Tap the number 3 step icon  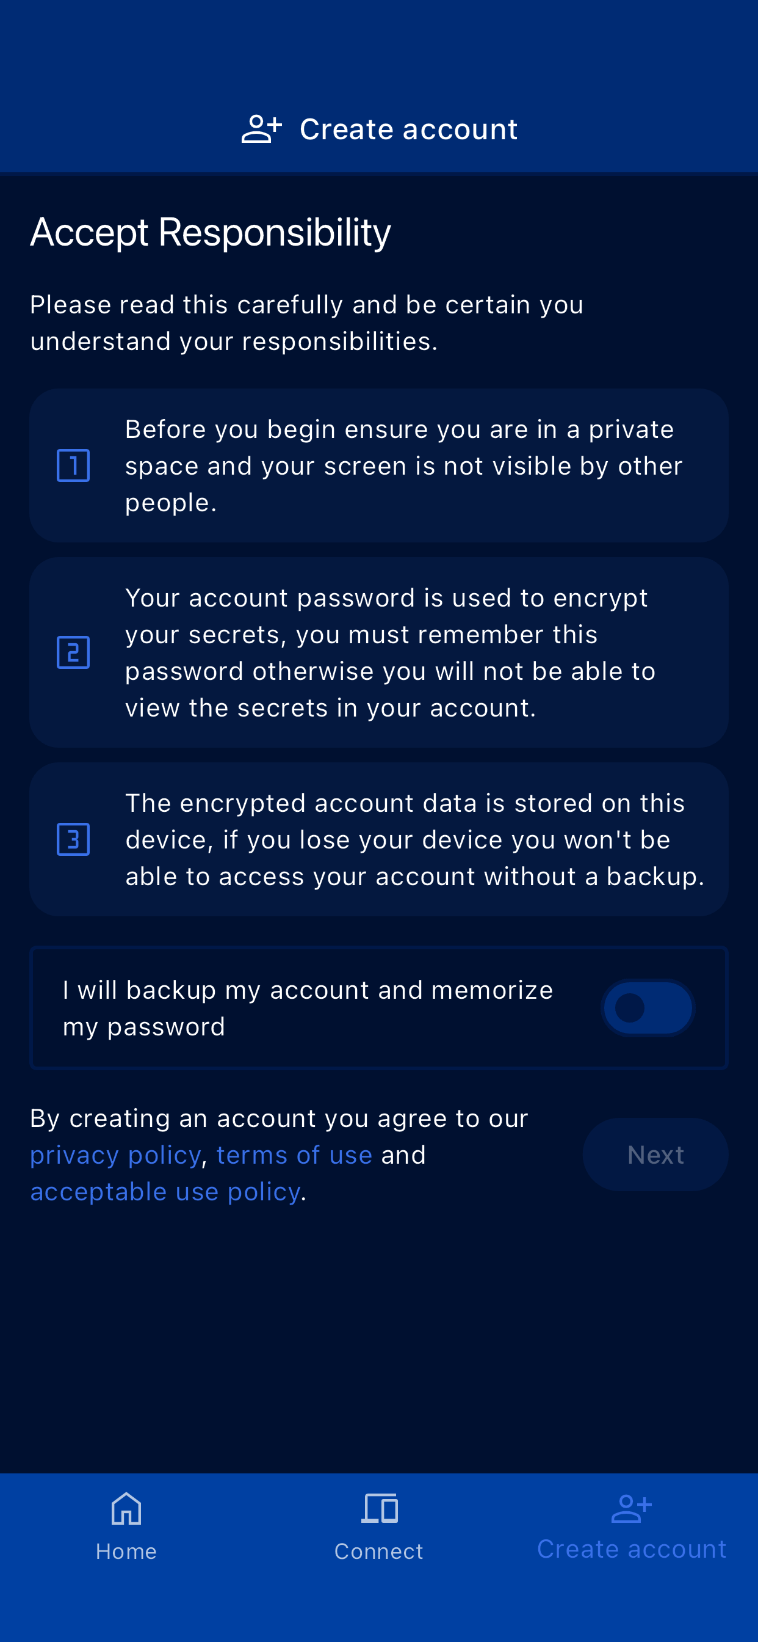point(73,839)
